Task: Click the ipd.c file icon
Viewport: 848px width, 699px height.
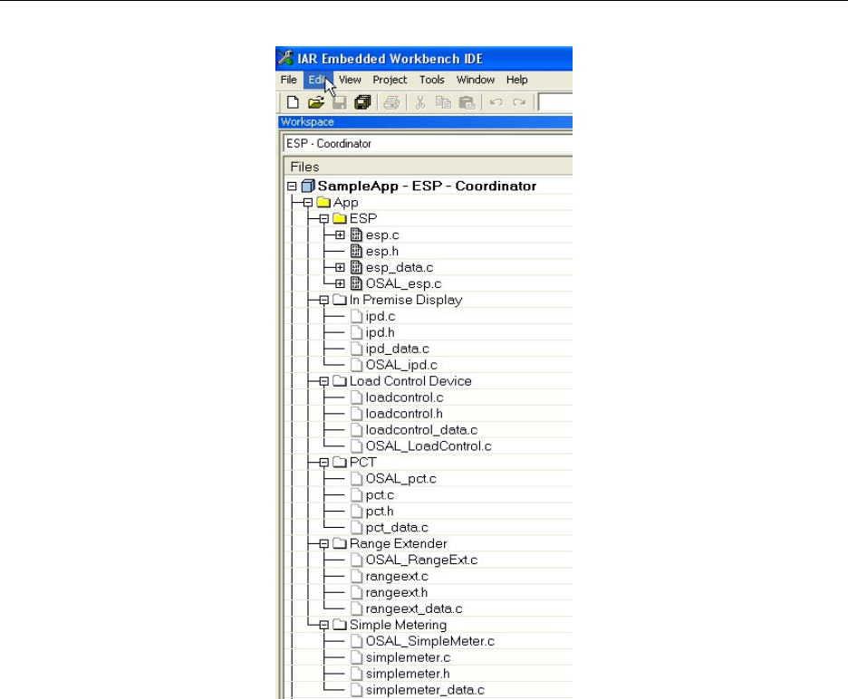Action: point(356,316)
